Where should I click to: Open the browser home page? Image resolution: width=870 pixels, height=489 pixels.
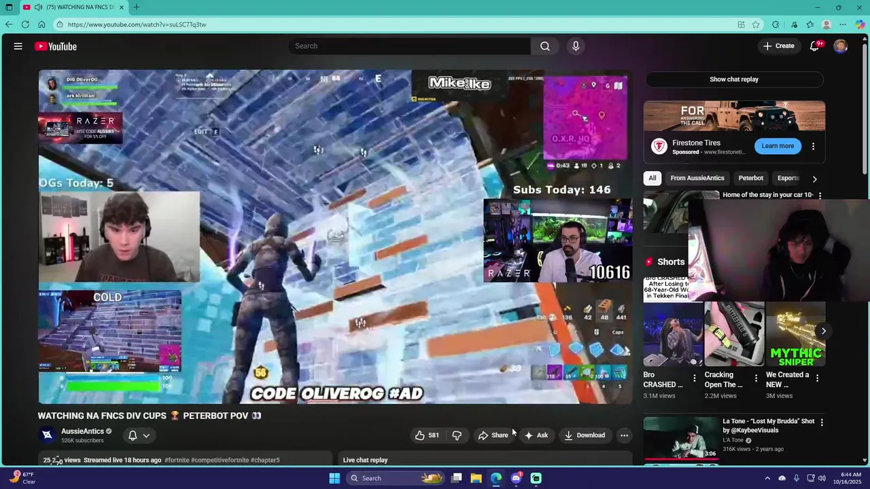pyautogui.click(x=41, y=24)
